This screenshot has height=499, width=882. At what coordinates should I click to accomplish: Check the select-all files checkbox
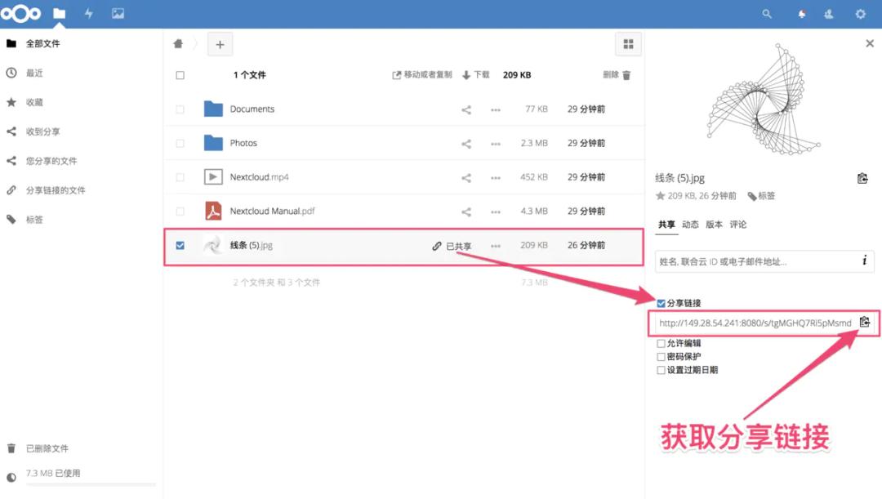(180, 74)
